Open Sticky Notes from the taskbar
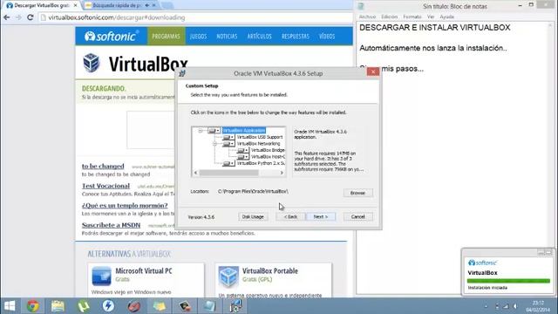Viewport: 558px width, 314px height. point(159,306)
